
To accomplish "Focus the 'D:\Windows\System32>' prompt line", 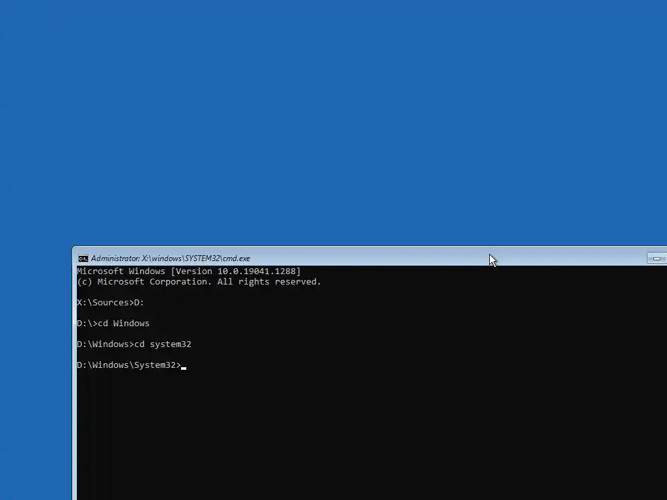I will click(132, 365).
